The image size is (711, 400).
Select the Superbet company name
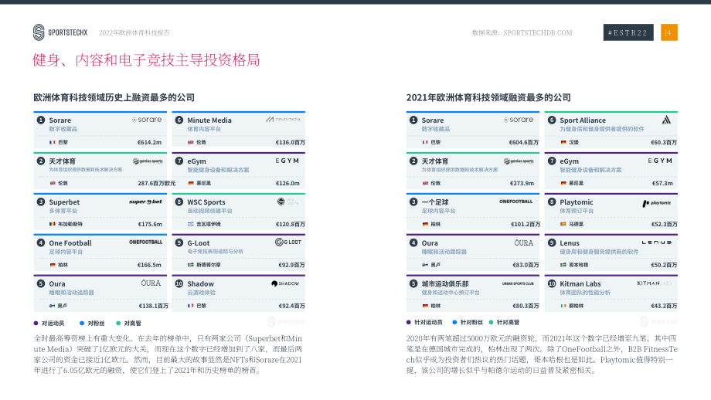[64, 202]
